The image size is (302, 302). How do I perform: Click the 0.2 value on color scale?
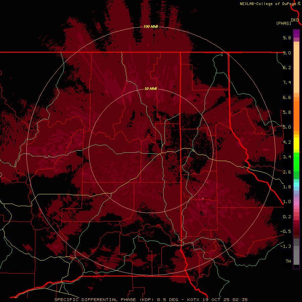pos(287,217)
